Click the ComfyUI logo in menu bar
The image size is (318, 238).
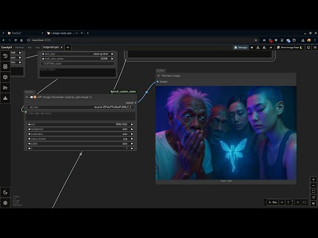(x=7, y=48)
